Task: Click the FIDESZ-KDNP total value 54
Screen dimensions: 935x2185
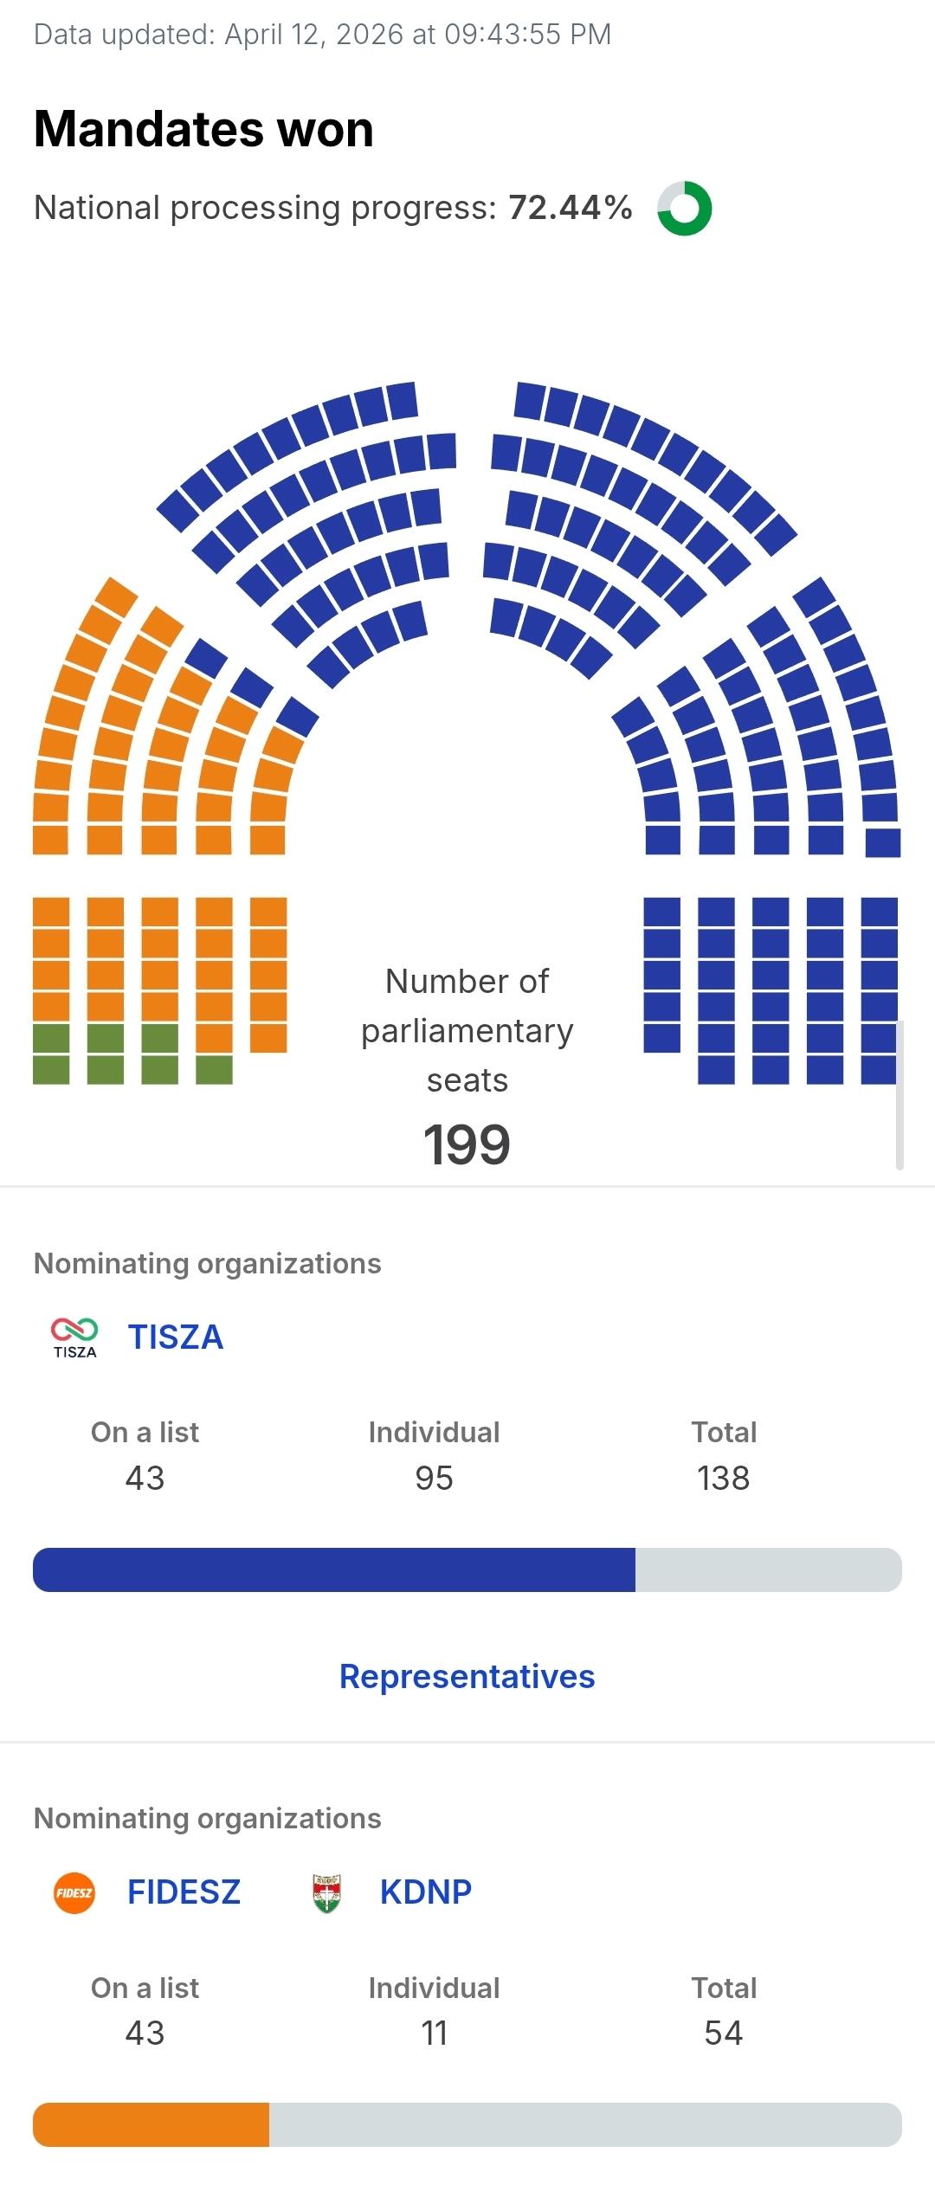Action: pyautogui.click(x=723, y=2033)
